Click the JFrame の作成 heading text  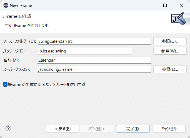coord(17,16)
